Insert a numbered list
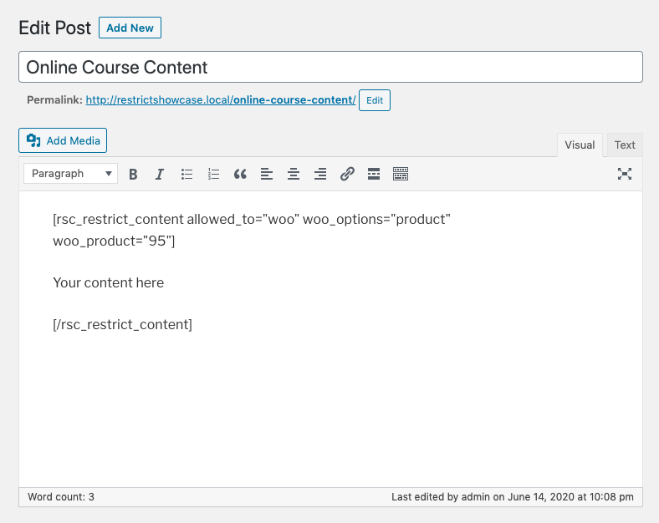Screen dimensions: 659x523 pyautogui.click(x=213, y=174)
